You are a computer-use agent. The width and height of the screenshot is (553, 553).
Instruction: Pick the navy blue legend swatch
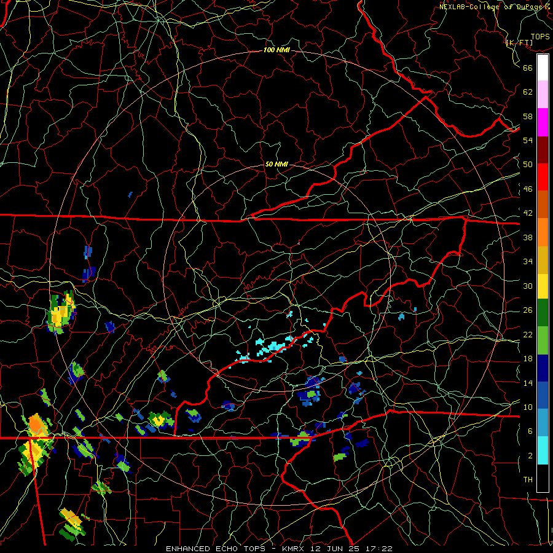543,368
